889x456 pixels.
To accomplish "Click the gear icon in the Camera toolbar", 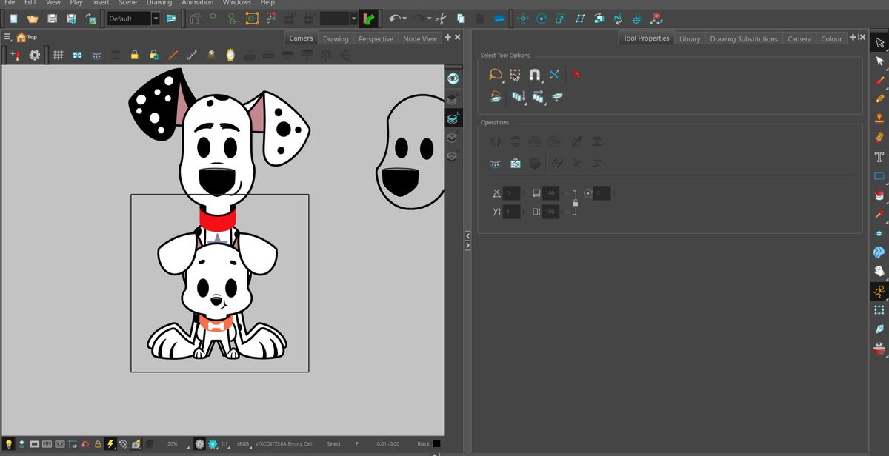I will point(35,55).
